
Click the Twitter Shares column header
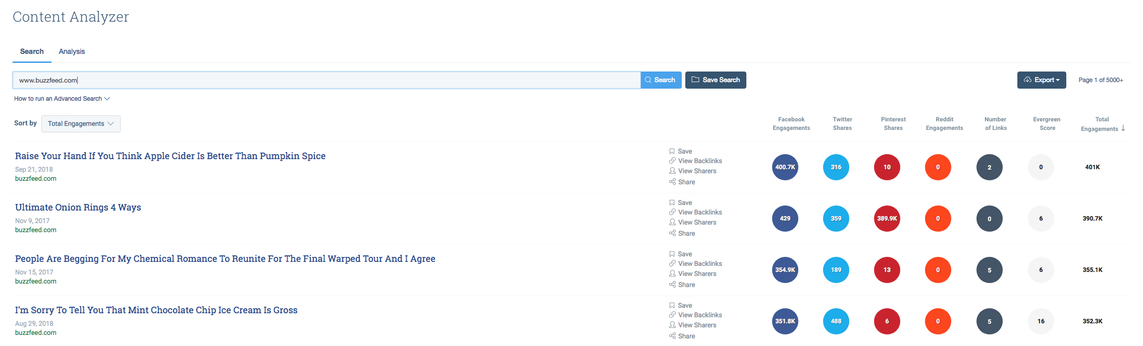(842, 124)
